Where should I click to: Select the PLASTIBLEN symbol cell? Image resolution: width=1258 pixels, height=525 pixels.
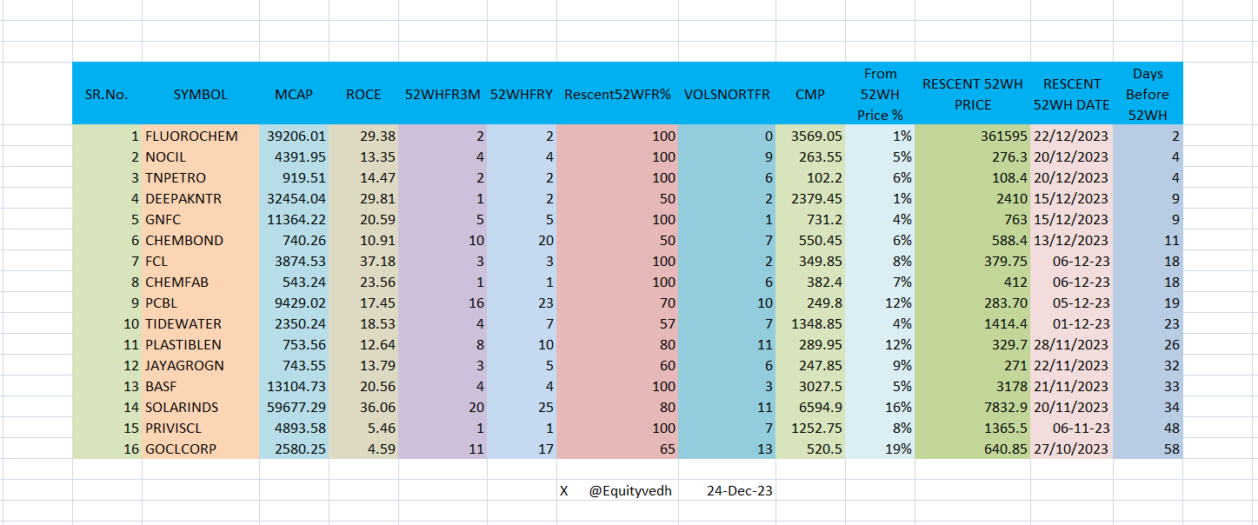[x=201, y=344]
